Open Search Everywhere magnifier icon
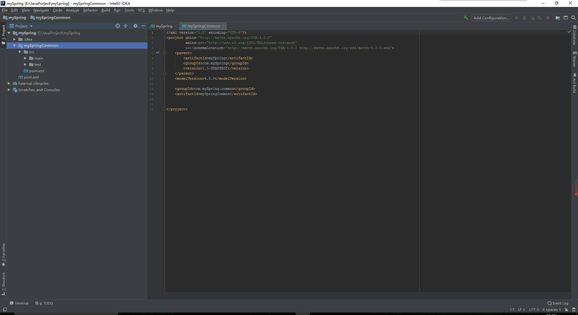This screenshot has height=315, width=578. 573,18
